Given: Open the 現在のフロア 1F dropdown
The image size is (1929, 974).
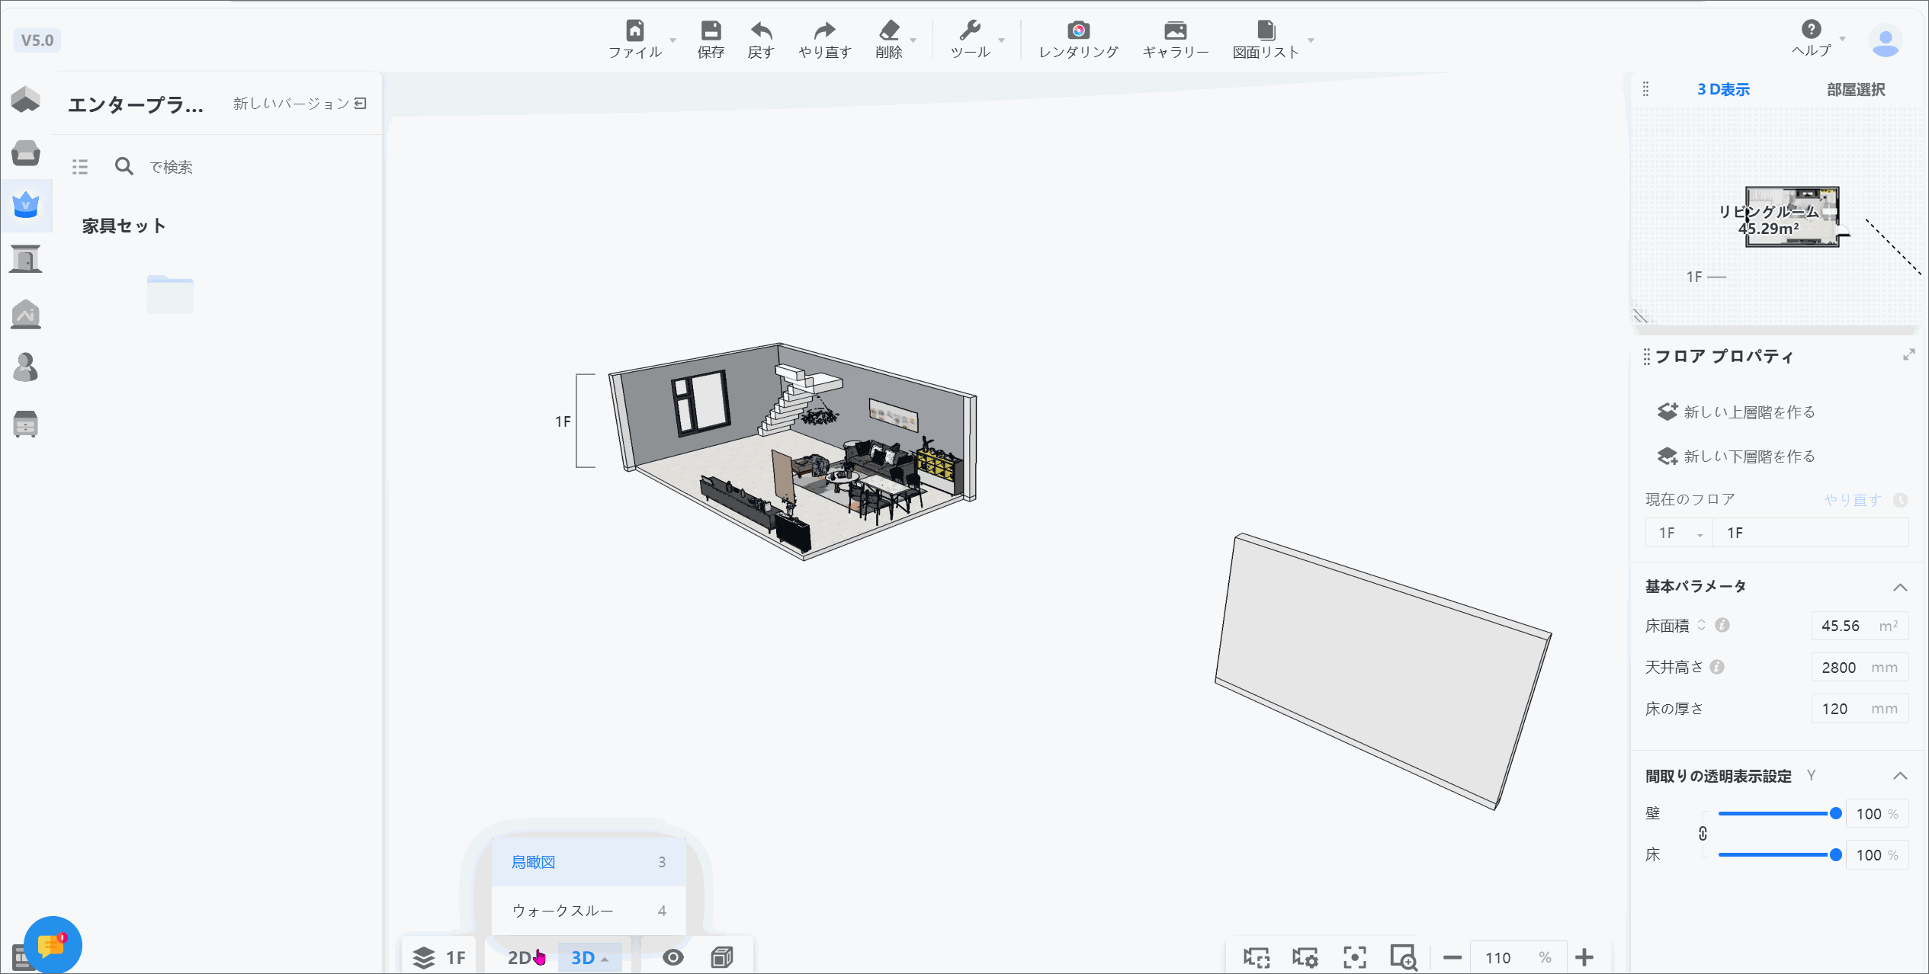Looking at the screenshot, I should (1679, 533).
